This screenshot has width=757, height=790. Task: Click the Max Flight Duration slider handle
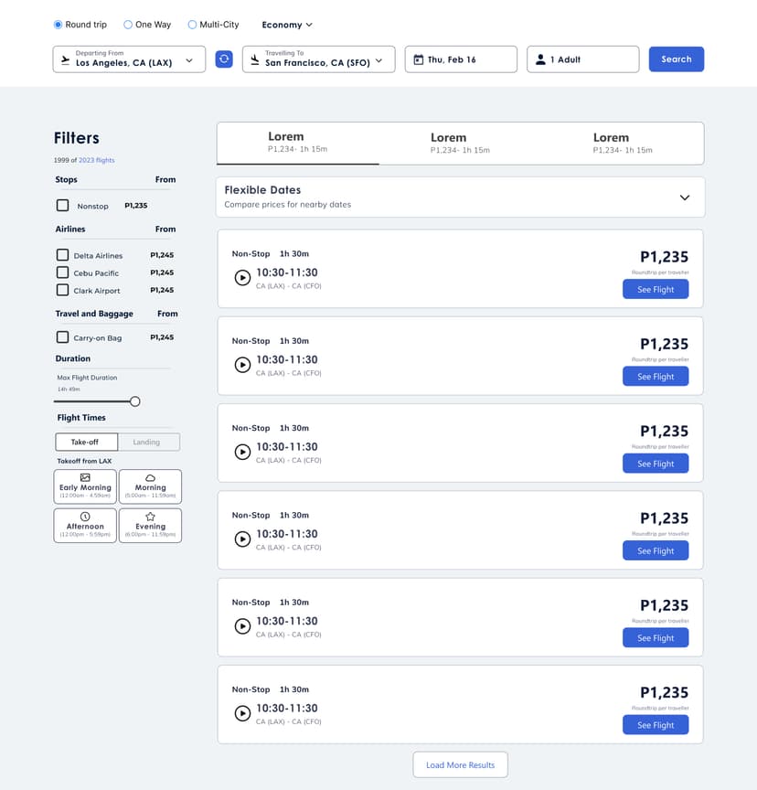pyautogui.click(x=135, y=401)
